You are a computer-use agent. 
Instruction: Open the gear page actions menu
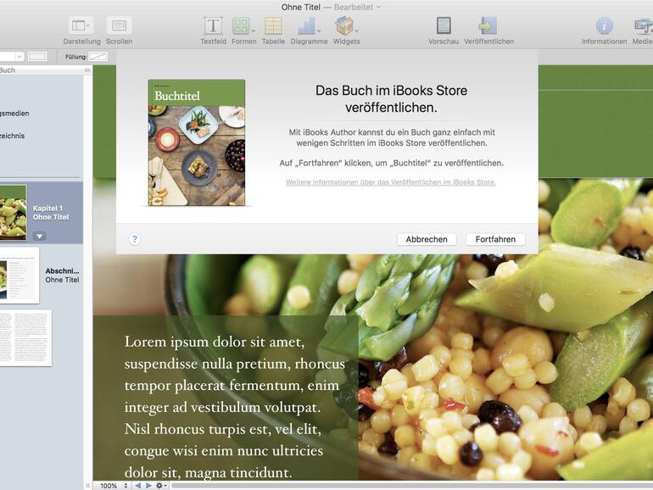click(161, 486)
